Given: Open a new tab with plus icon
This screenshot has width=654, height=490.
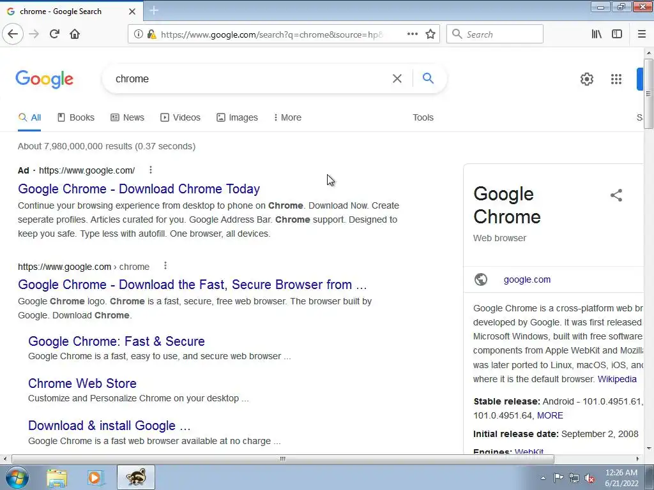Looking at the screenshot, I should [x=154, y=10].
